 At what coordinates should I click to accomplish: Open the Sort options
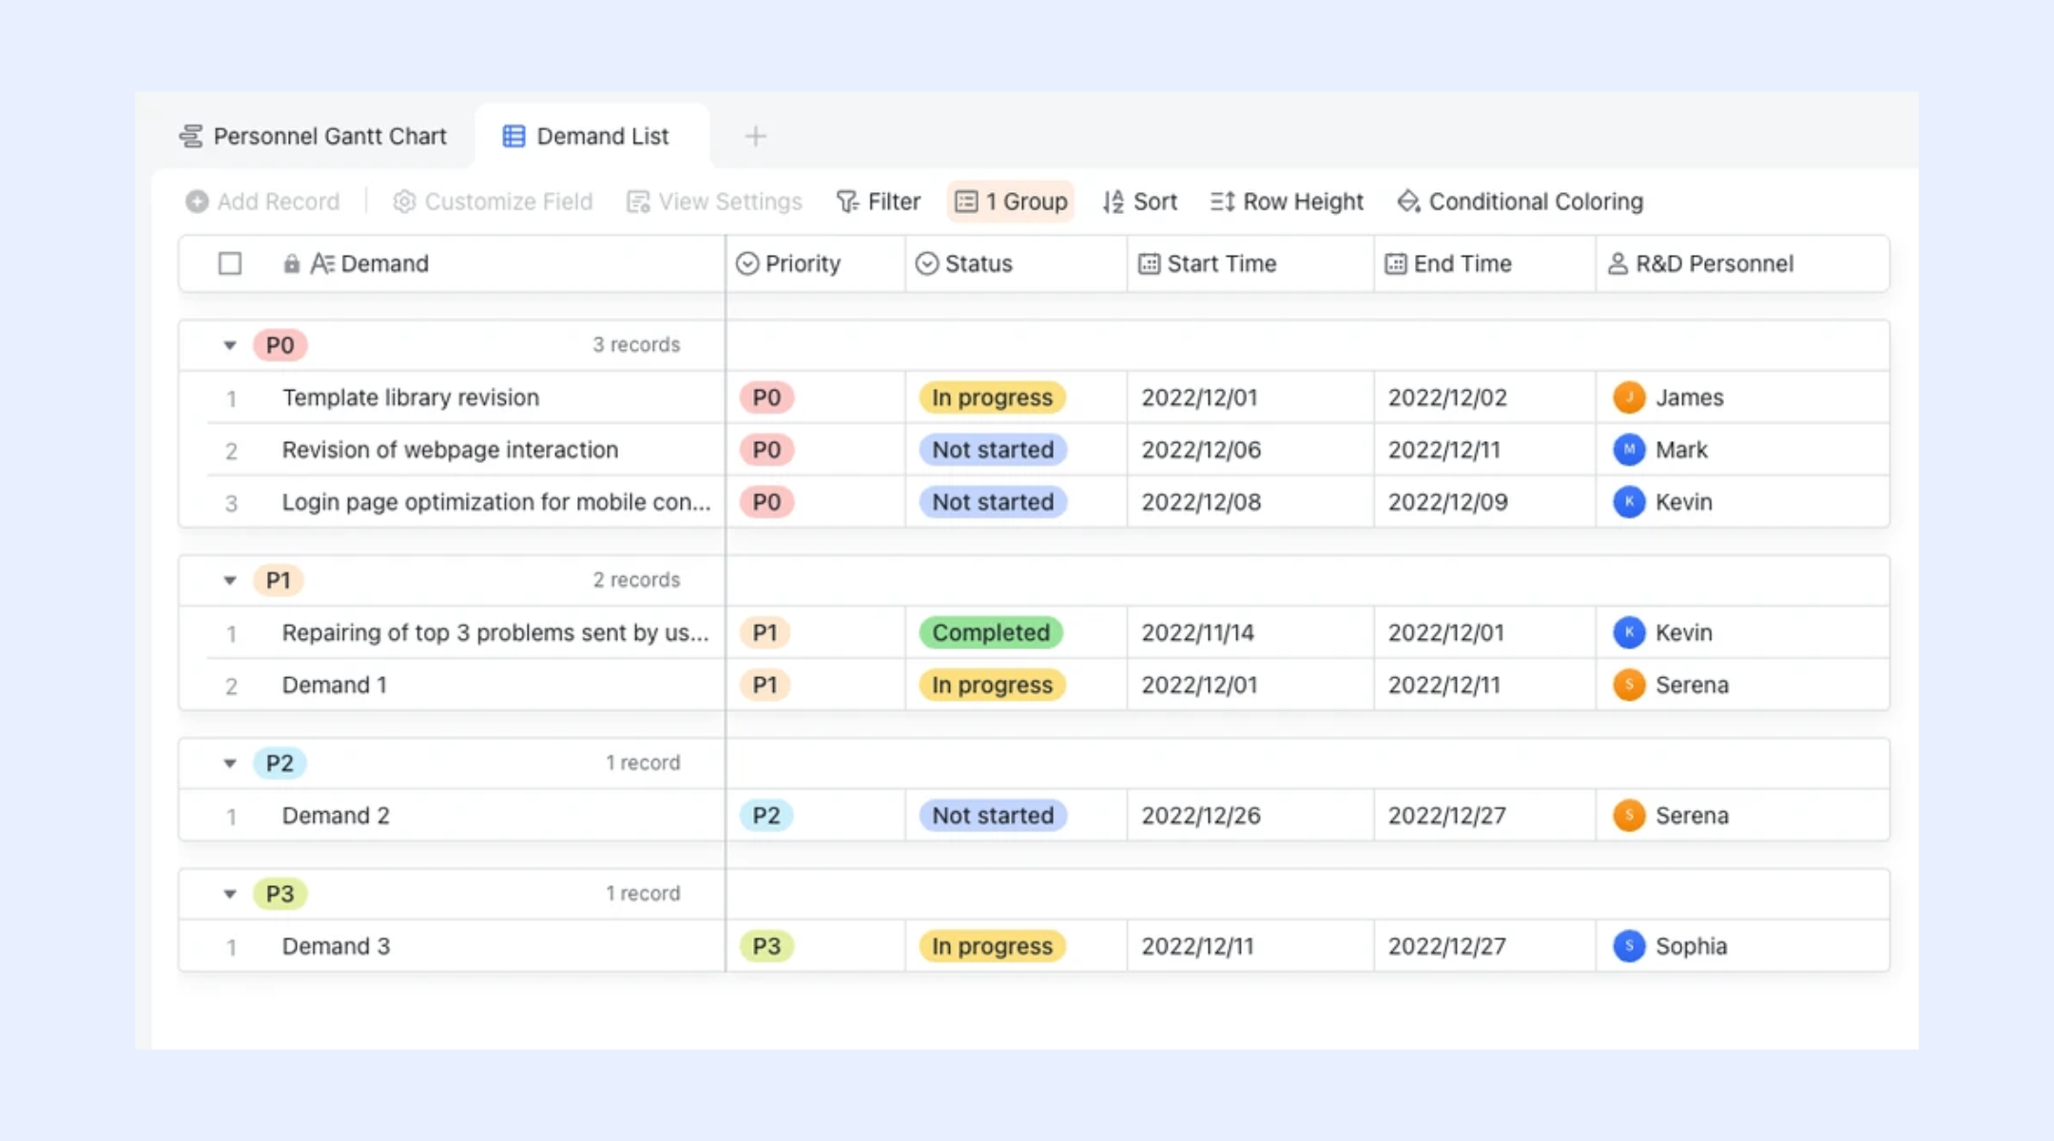(x=1140, y=202)
